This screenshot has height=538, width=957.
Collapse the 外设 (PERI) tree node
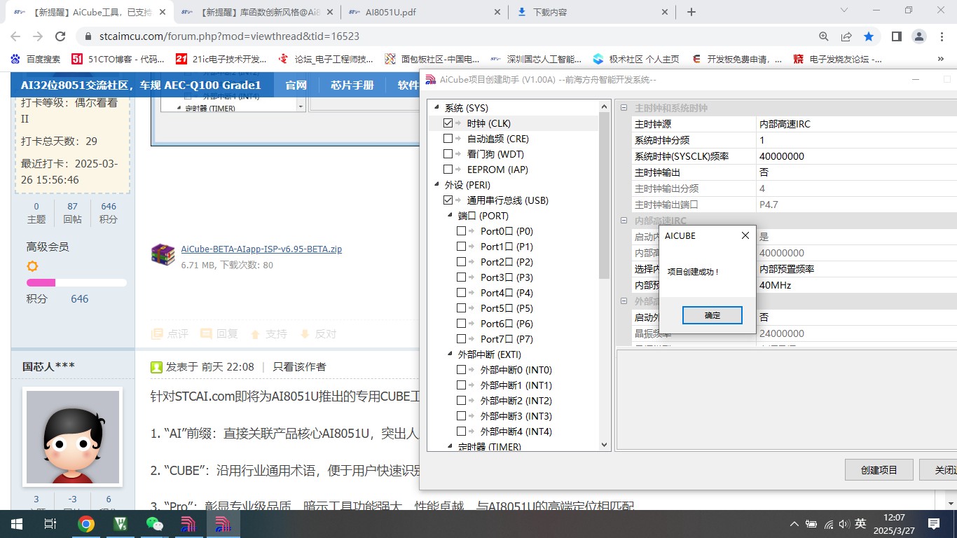pyautogui.click(x=437, y=185)
